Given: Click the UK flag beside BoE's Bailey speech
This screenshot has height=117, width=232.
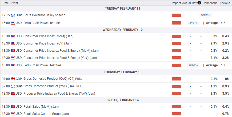Looking at the screenshot, I should click(13, 15).
